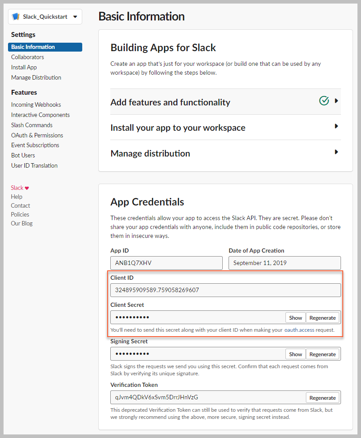Show the Signing Secret
Viewport: 361px width, 438px height.
[295, 354]
